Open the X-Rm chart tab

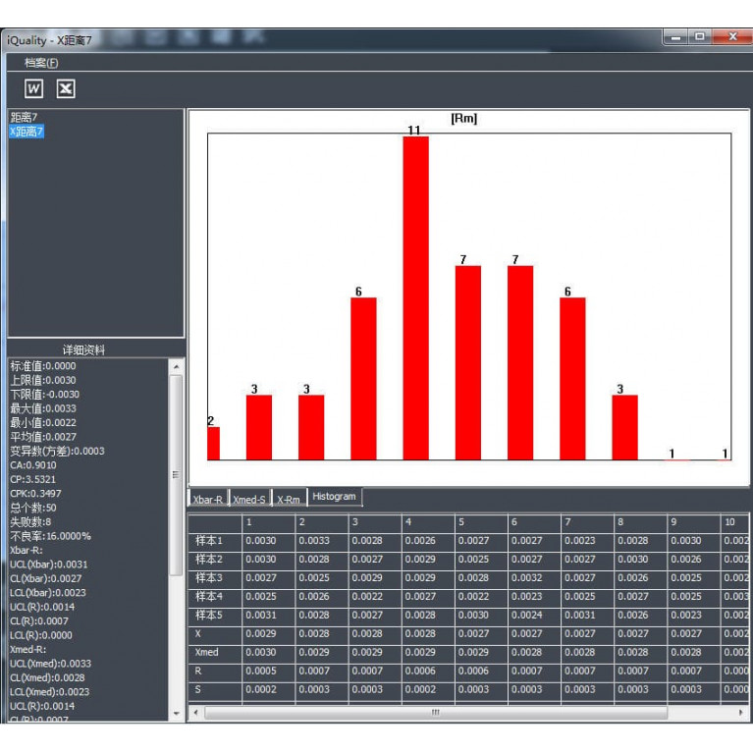pos(289,500)
